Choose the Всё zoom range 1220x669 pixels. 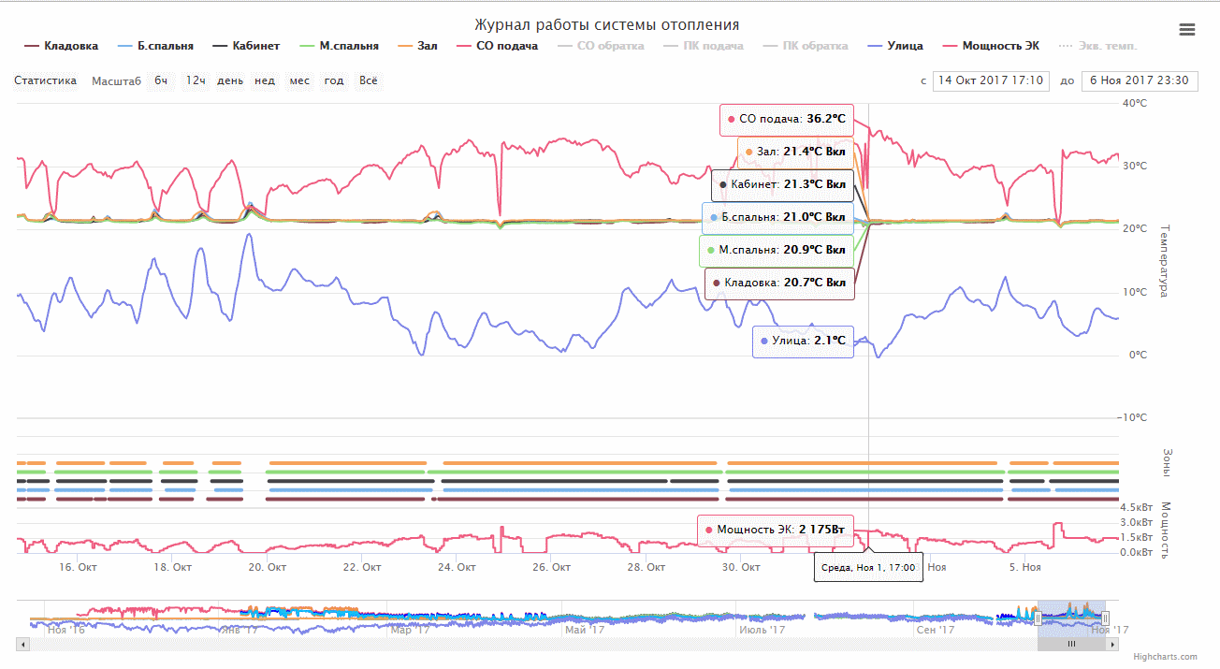[x=369, y=80]
